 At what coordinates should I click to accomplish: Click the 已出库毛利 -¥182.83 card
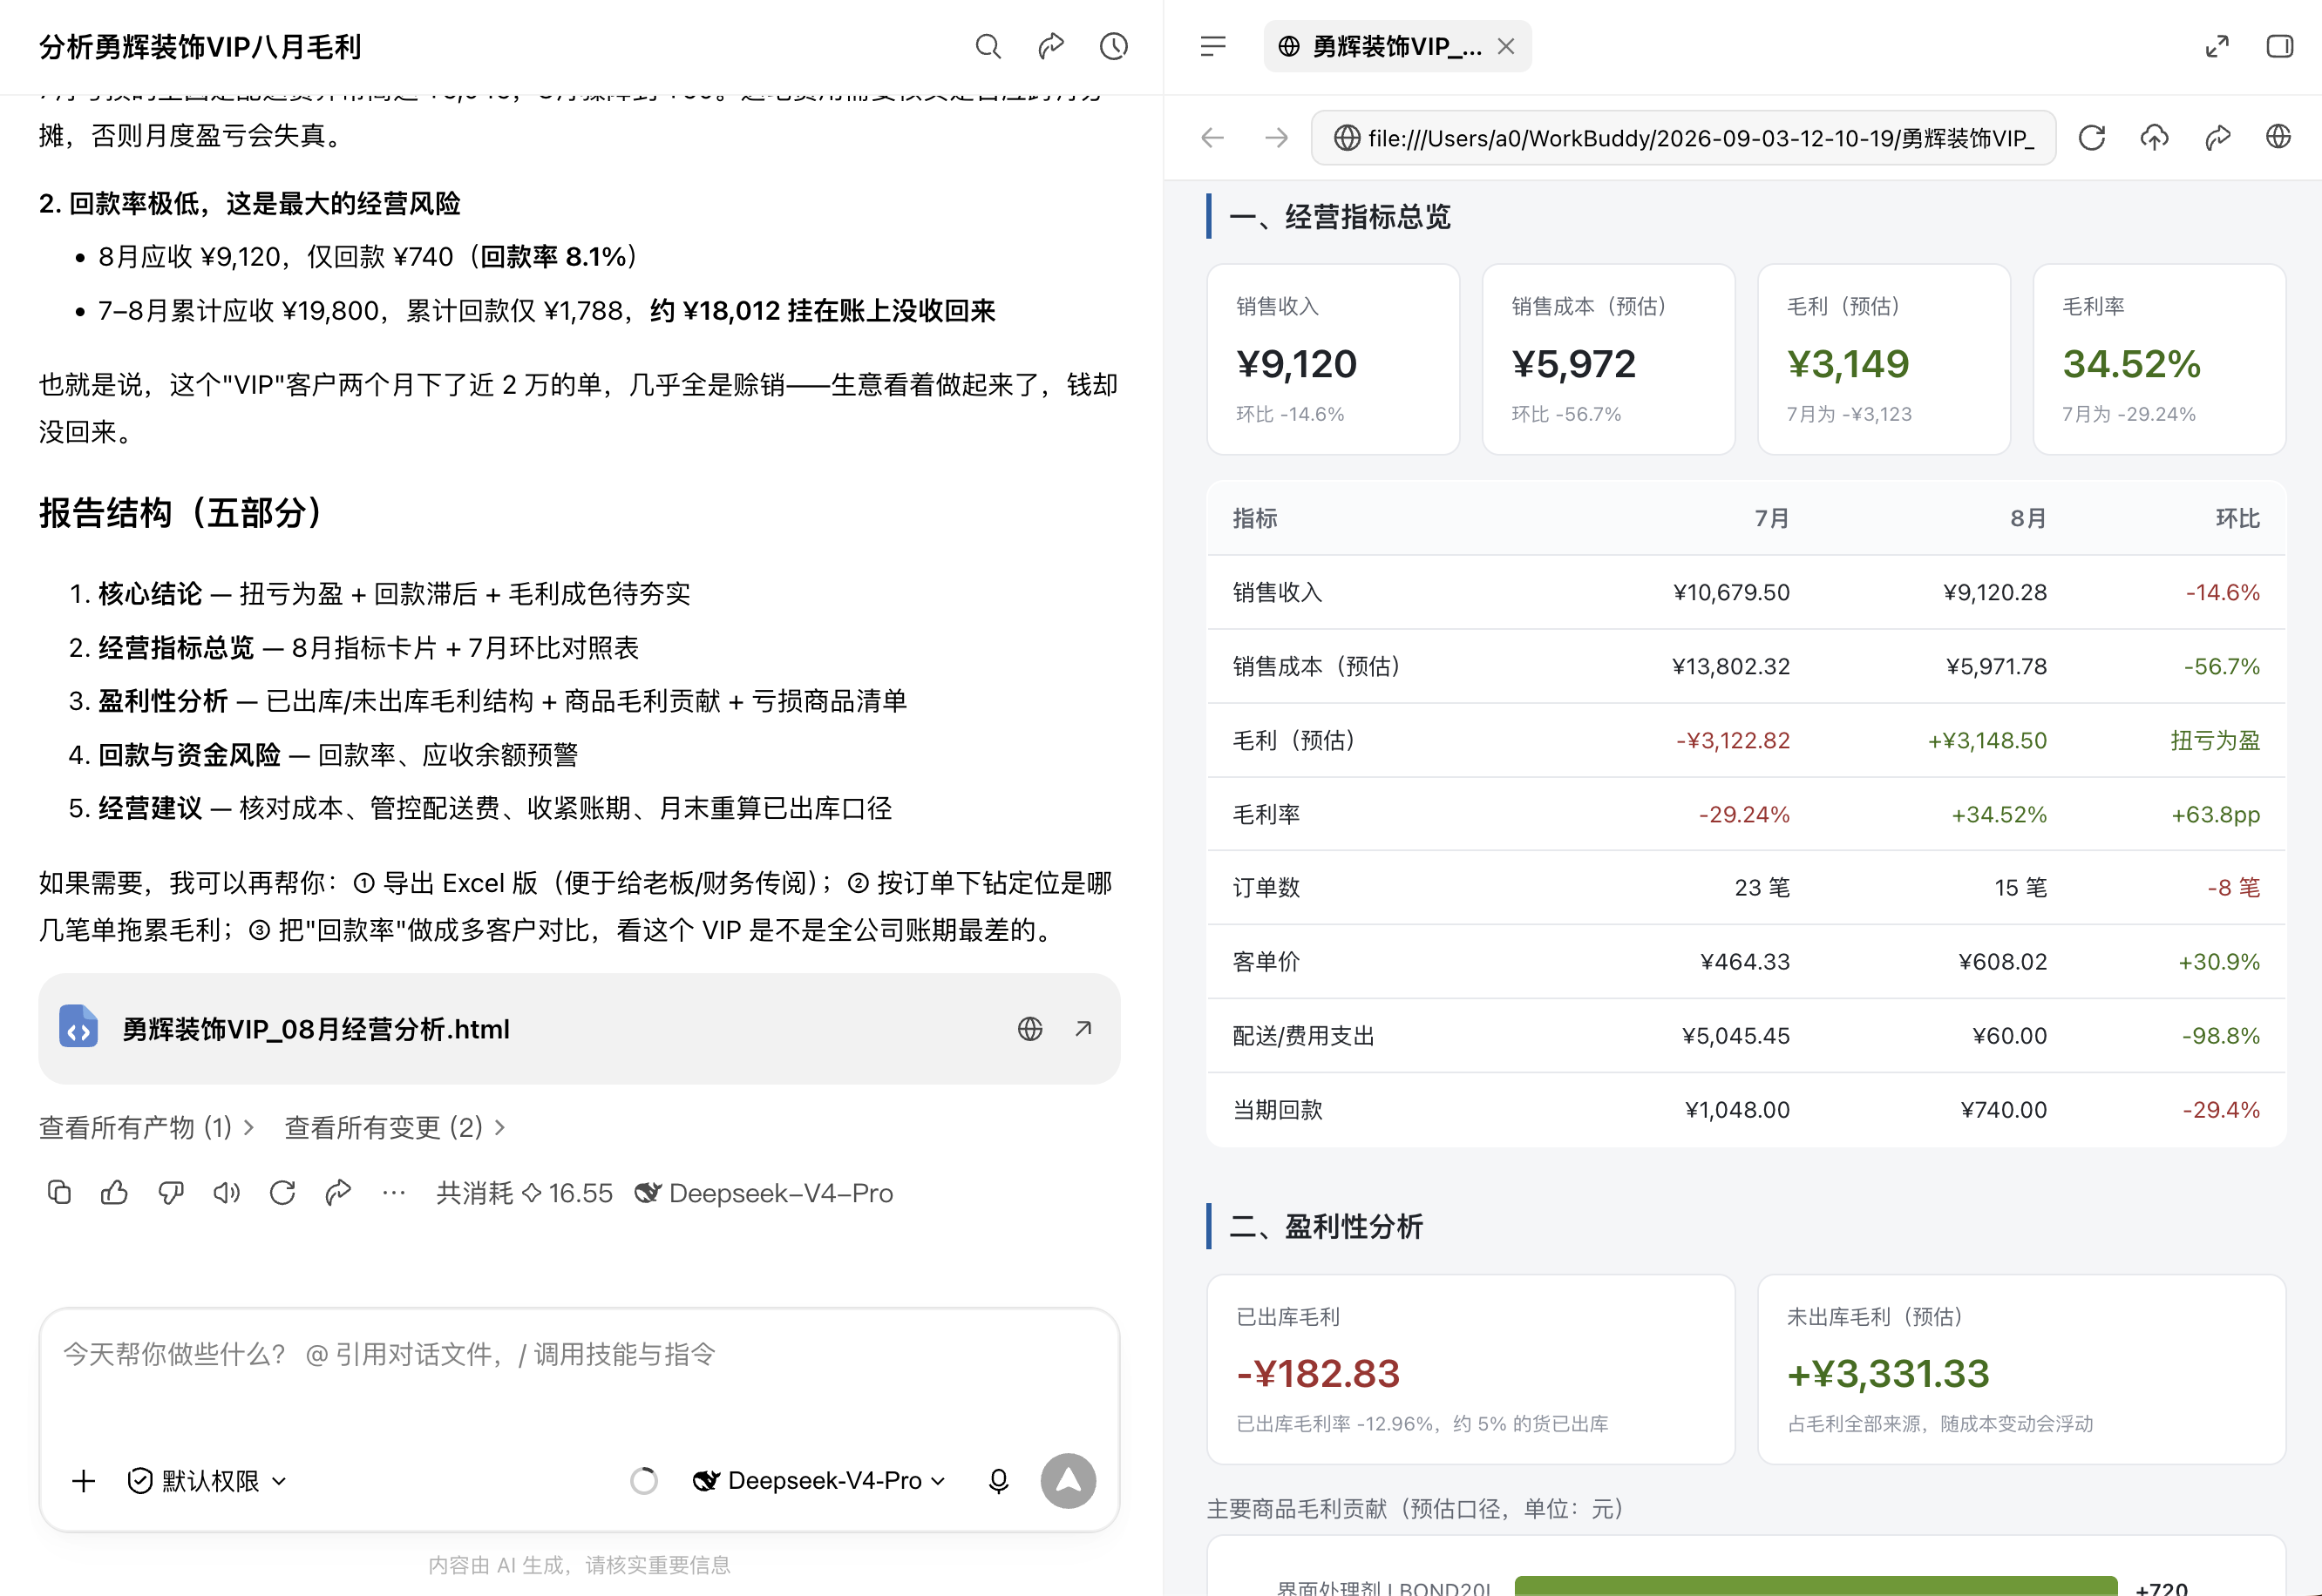coord(1470,1369)
